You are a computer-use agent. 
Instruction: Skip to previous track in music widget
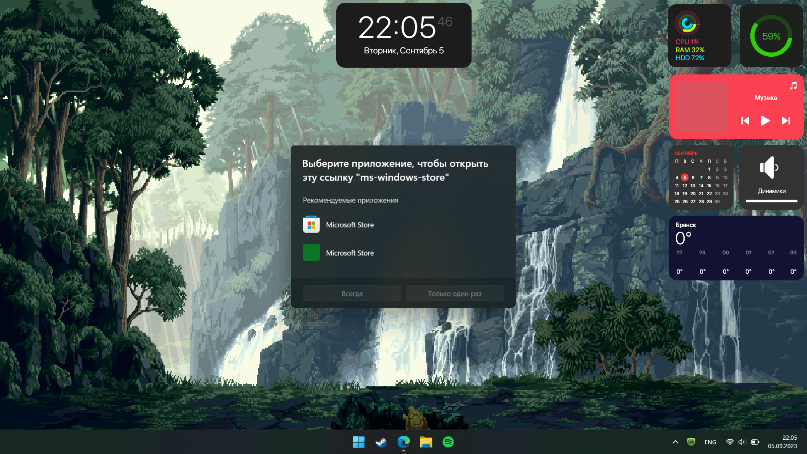pos(745,121)
